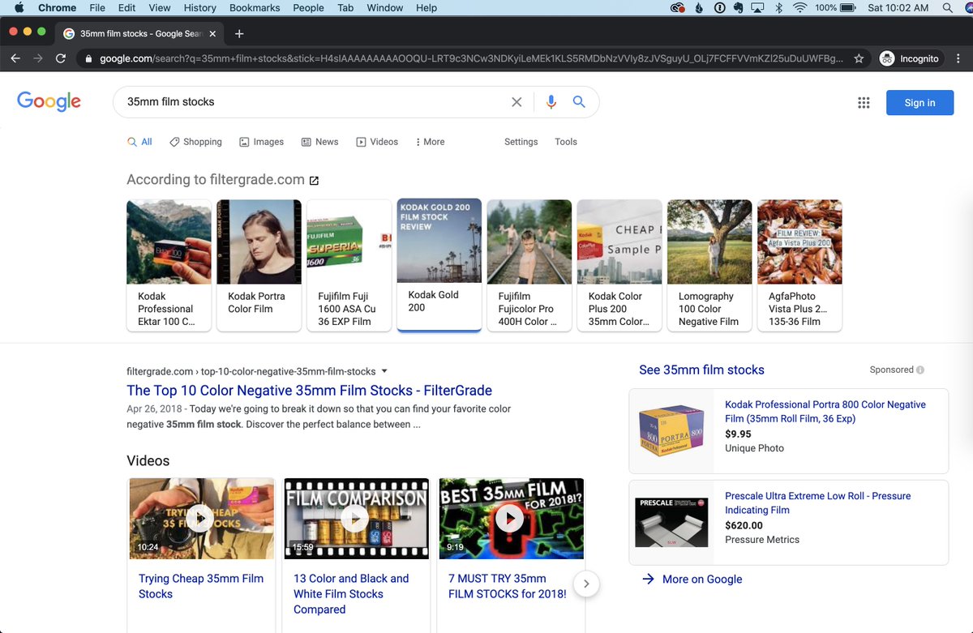Click the browser address bar URL

470,58
